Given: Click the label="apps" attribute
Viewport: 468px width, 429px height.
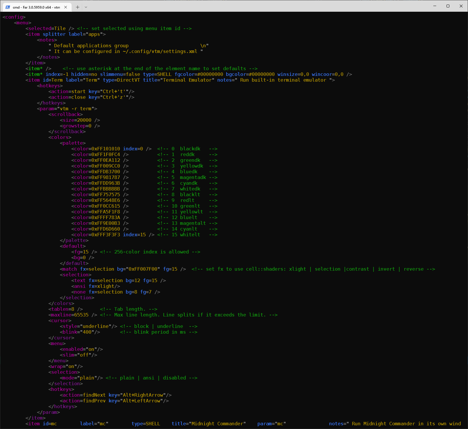Looking at the screenshot, I should click(x=86, y=34).
